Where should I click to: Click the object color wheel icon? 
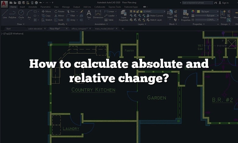[x=193, y=11]
